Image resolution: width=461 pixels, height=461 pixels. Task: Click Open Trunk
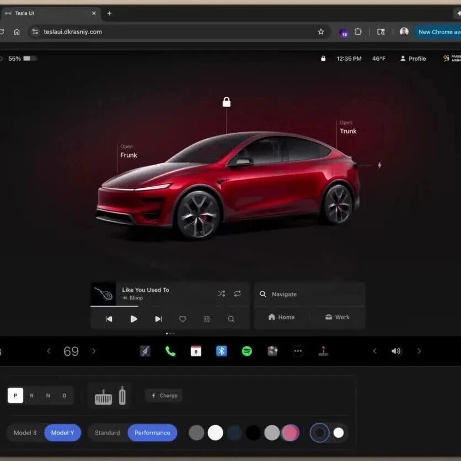click(348, 127)
